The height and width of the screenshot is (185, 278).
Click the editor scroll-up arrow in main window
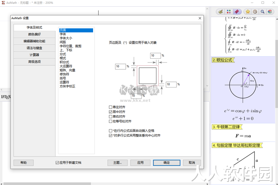[207, 8]
